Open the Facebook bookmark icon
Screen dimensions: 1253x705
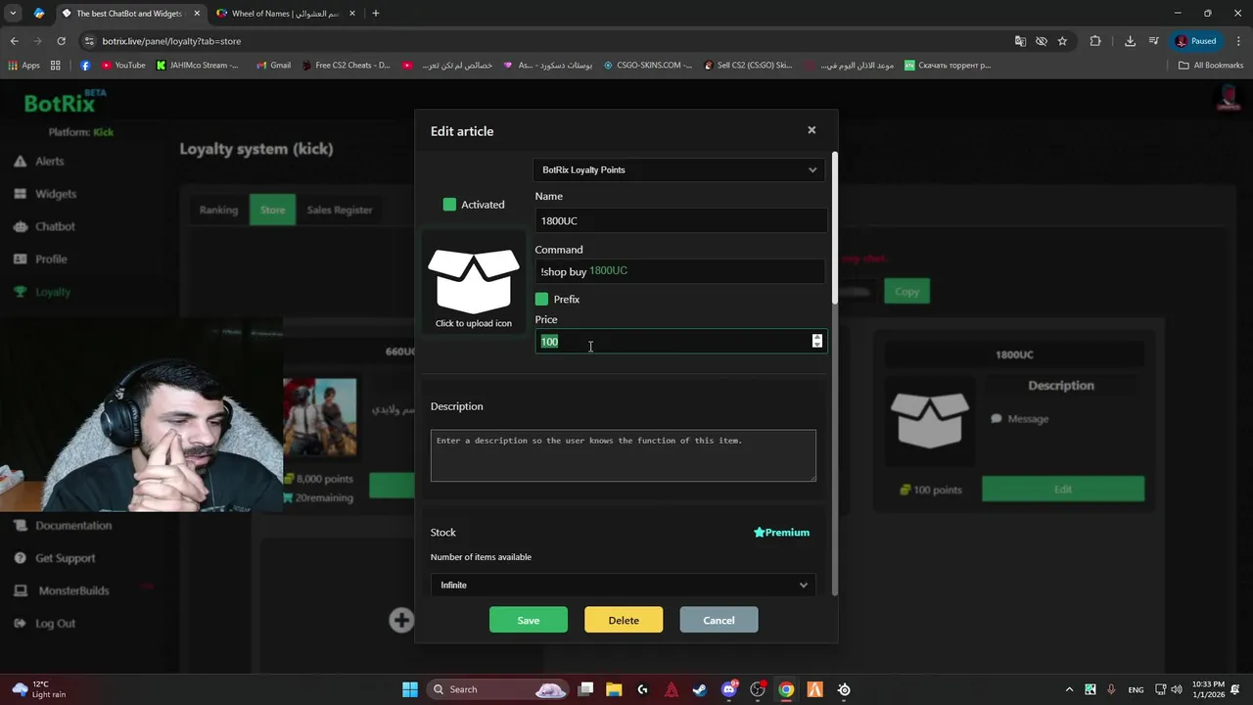click(85, 66)
